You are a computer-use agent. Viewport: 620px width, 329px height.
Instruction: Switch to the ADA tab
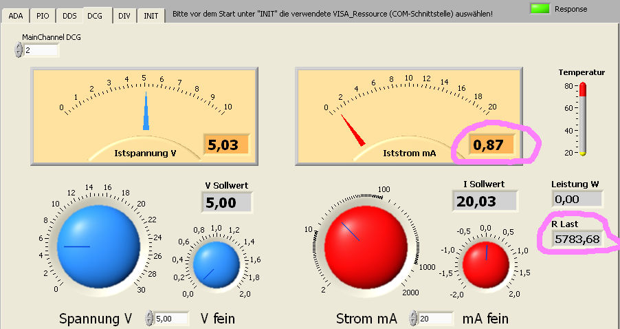16,14
